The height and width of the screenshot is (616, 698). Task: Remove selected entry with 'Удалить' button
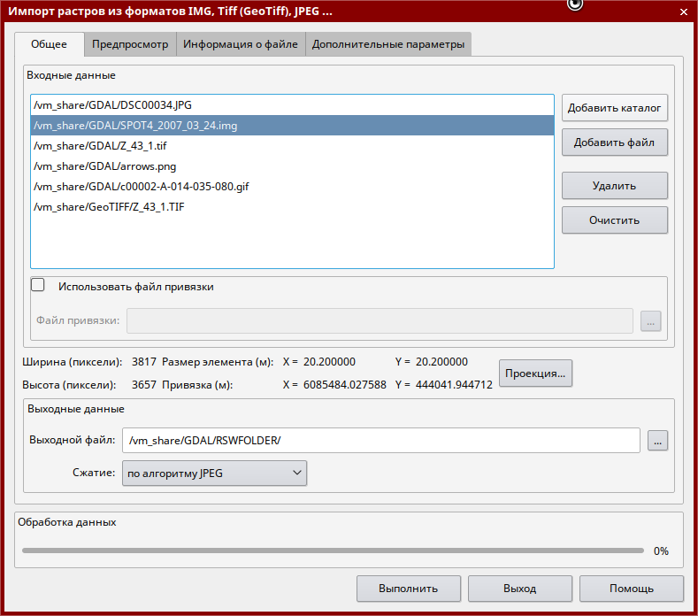[x=614, y=186]
